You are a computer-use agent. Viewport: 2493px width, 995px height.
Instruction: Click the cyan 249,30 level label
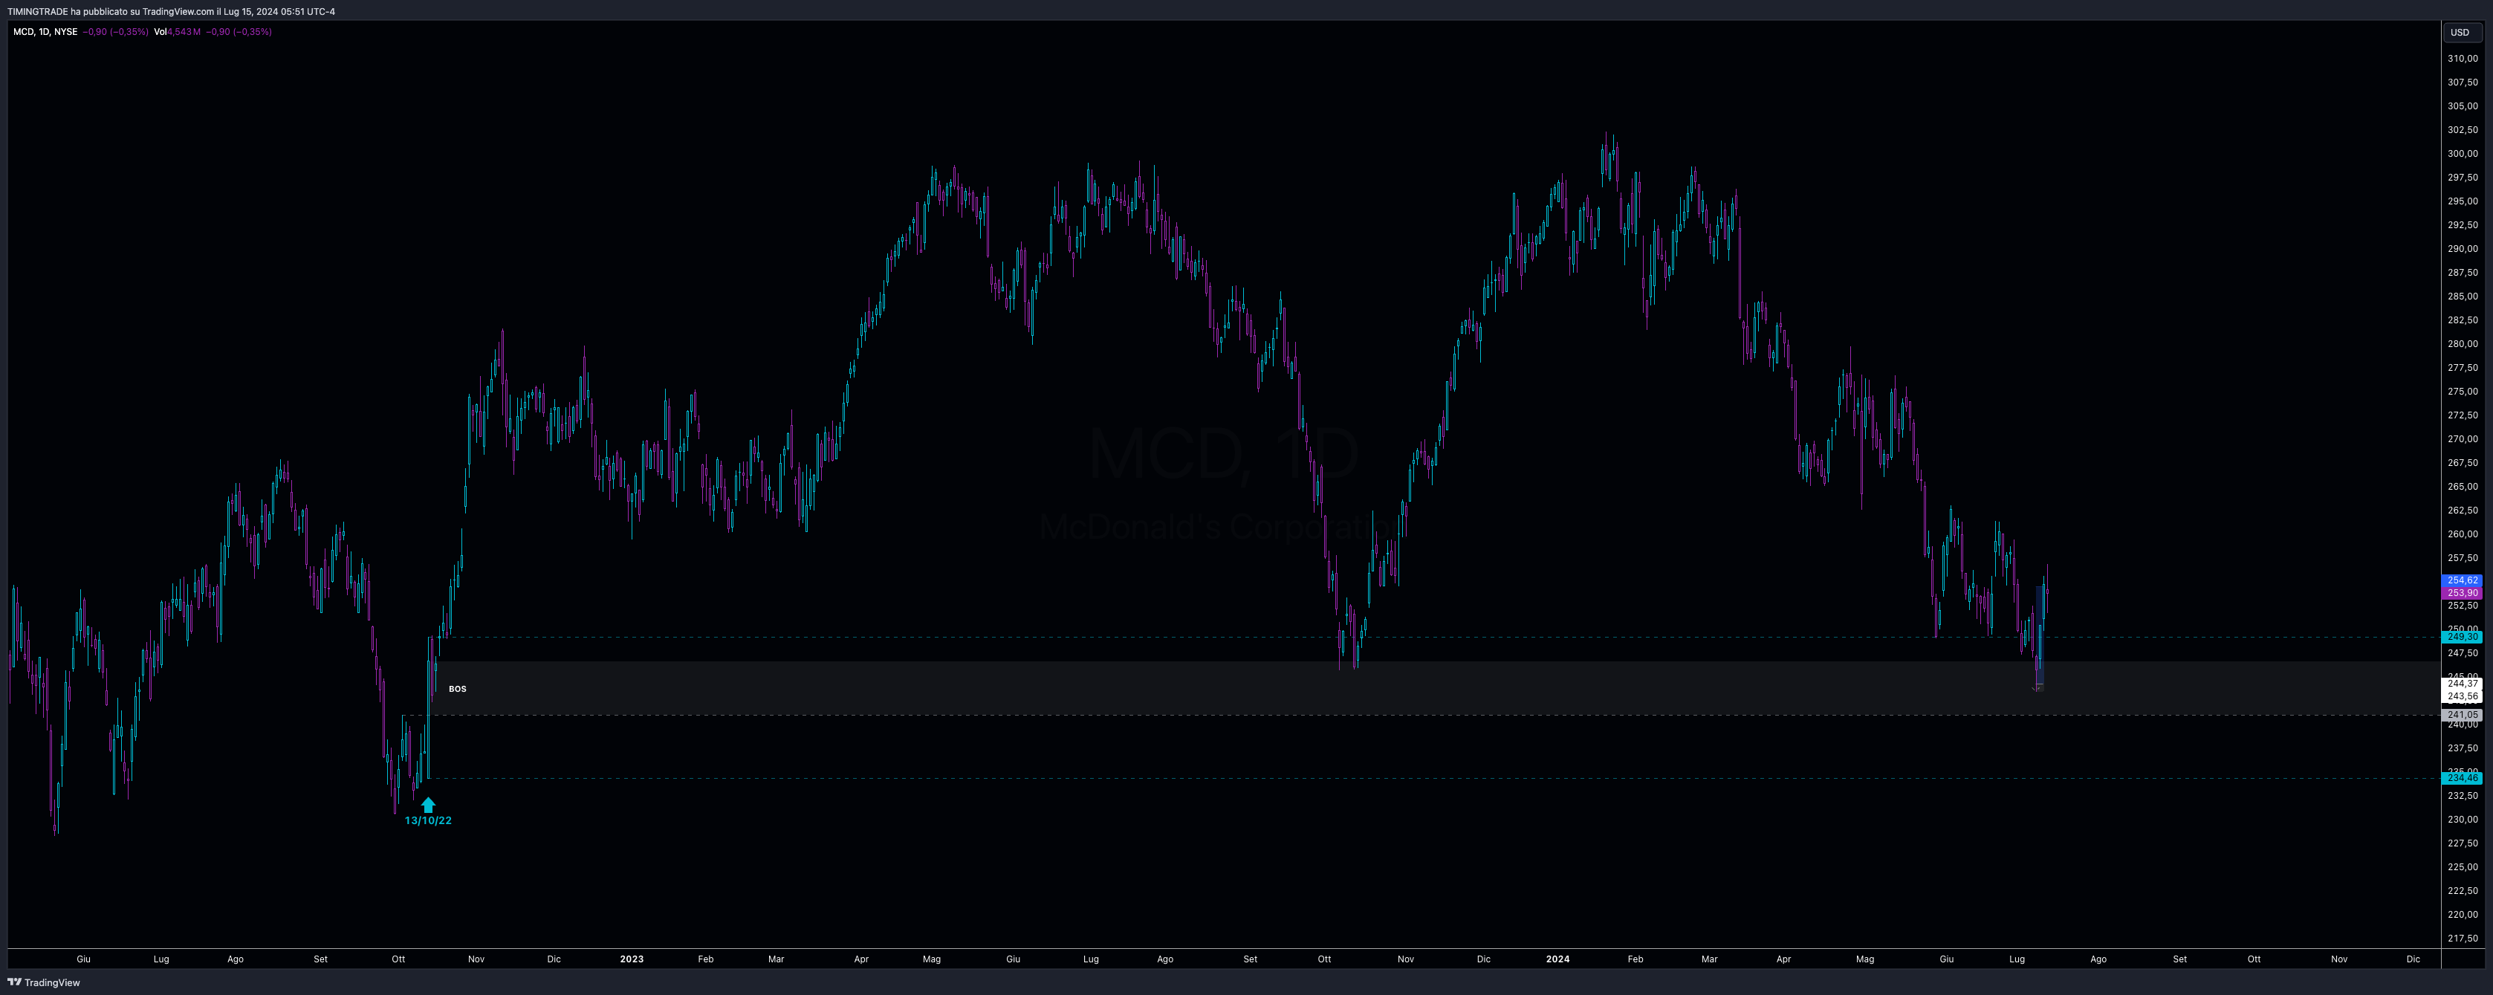[x=2462, y=637]
